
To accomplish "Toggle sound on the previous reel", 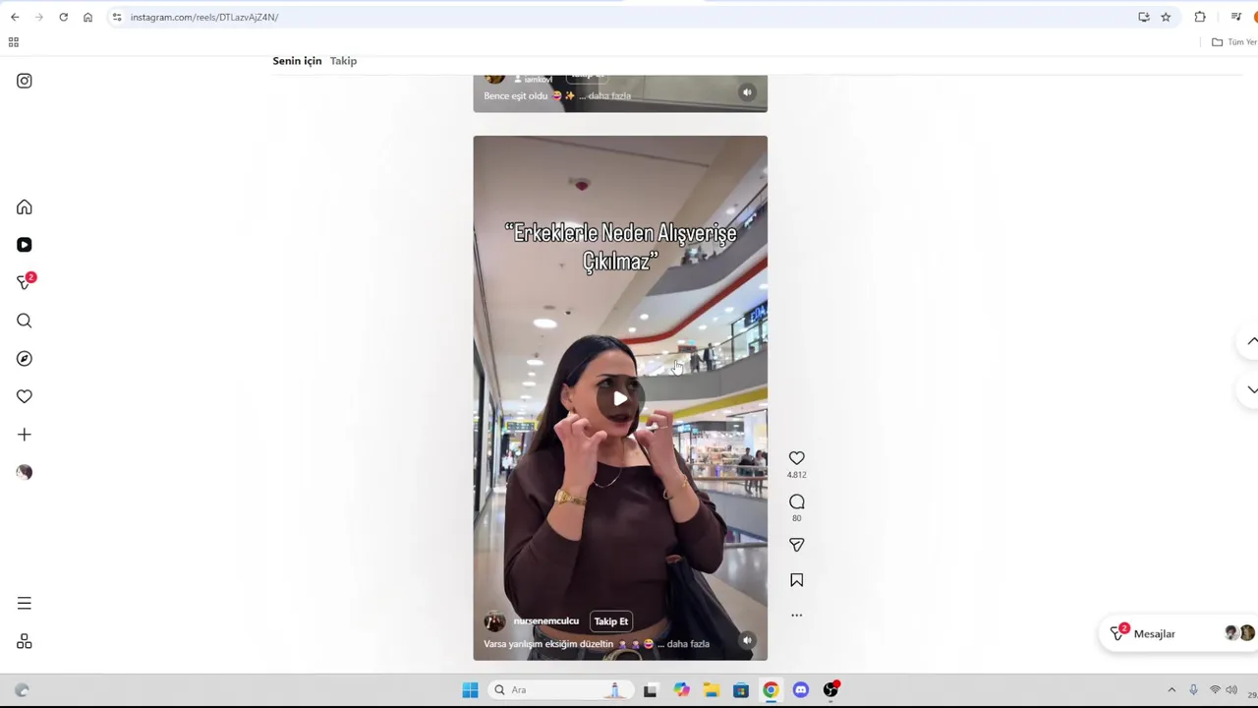I will [x=747, y=92].
